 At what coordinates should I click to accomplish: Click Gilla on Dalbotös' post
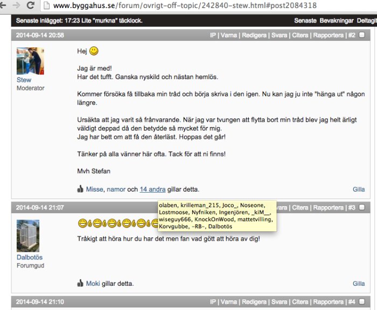[359, 284]
